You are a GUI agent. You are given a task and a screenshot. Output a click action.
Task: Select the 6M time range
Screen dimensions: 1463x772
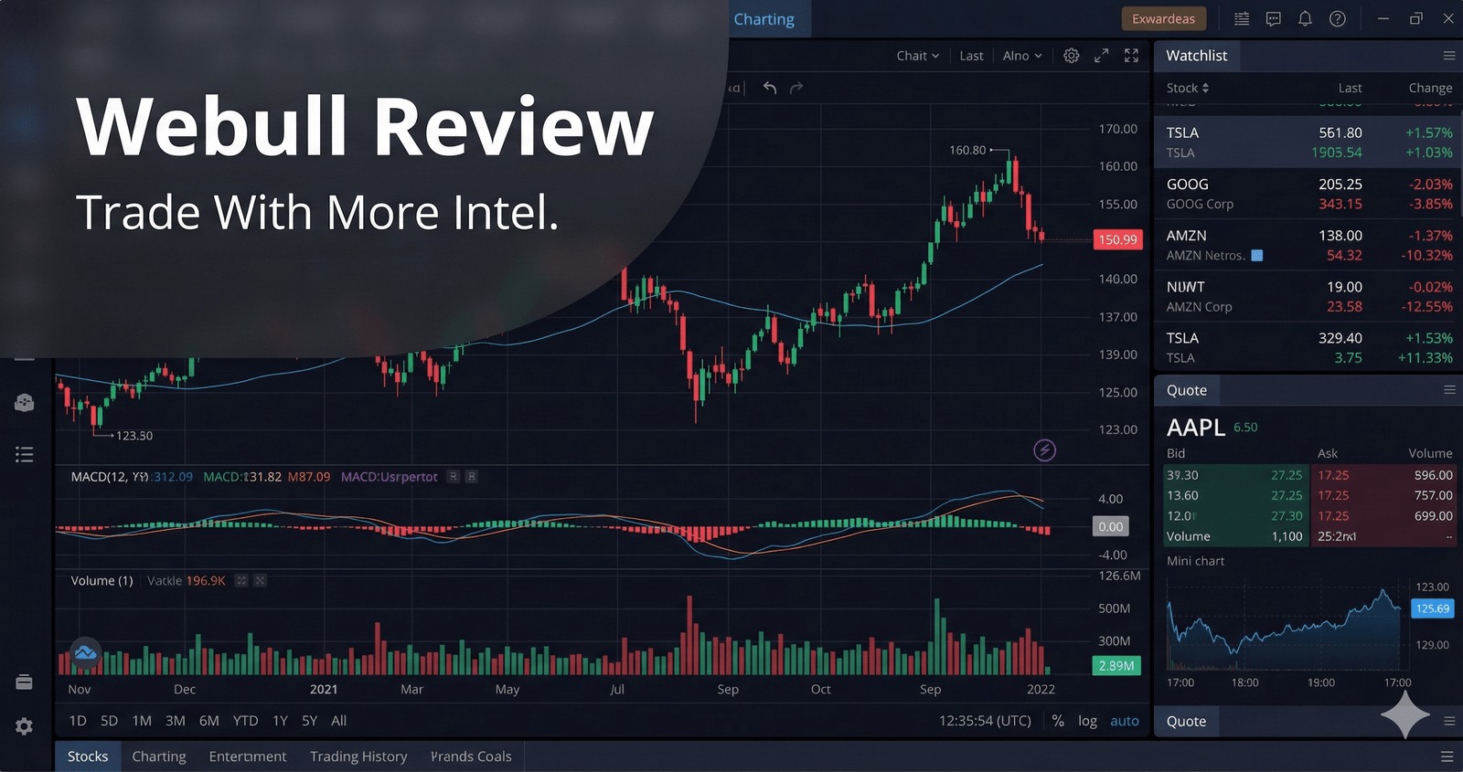pos(209,721)
